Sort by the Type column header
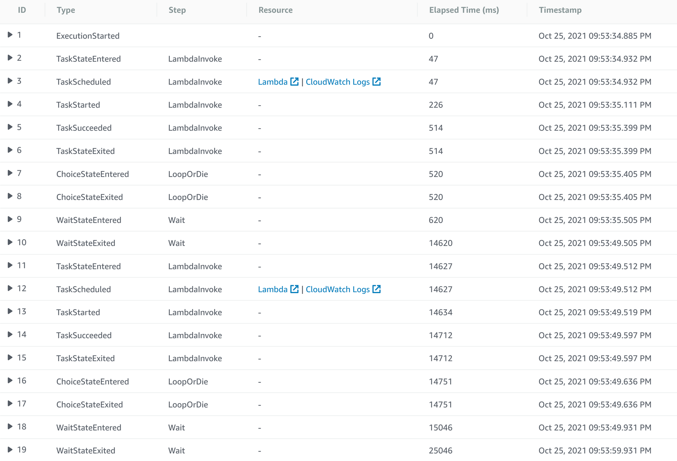Screen dimensions: 677x461 coord(66,10)
